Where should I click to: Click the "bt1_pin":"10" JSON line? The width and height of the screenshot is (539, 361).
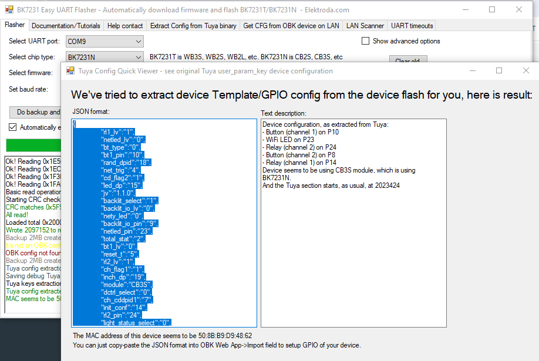(x=122, y=155)
